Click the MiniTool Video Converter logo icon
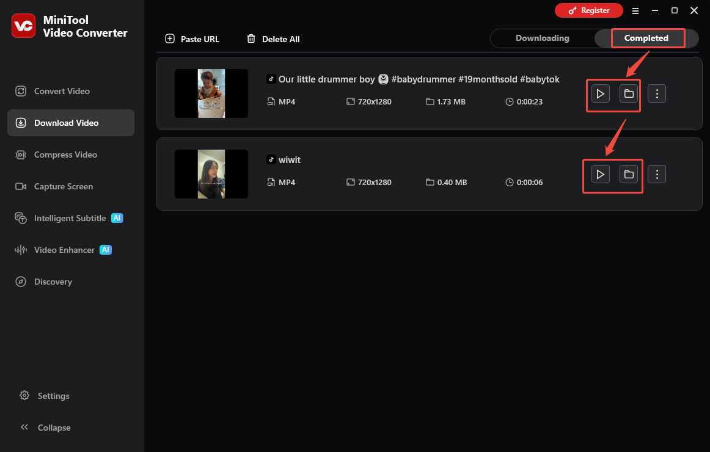This screenshot has width=710, height=452. [x=24, y=26]
